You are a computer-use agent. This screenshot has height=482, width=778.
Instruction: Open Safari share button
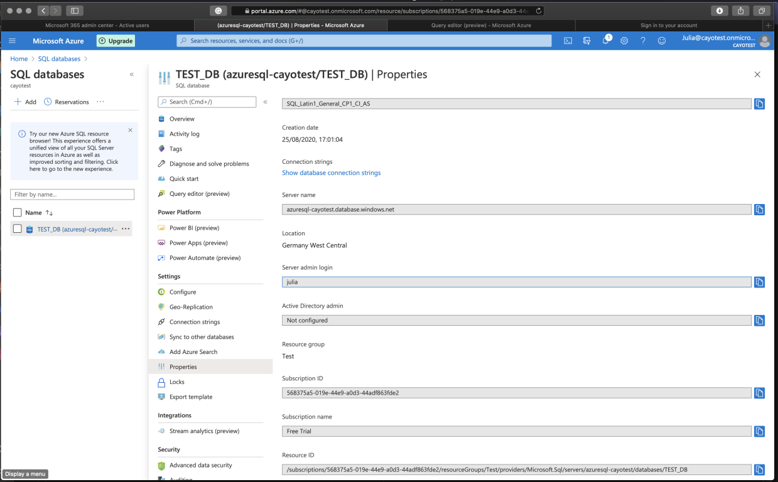point(740,11)
